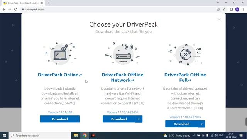Open a new browser tab
This screenshot has width=247, height=139.
49,3
